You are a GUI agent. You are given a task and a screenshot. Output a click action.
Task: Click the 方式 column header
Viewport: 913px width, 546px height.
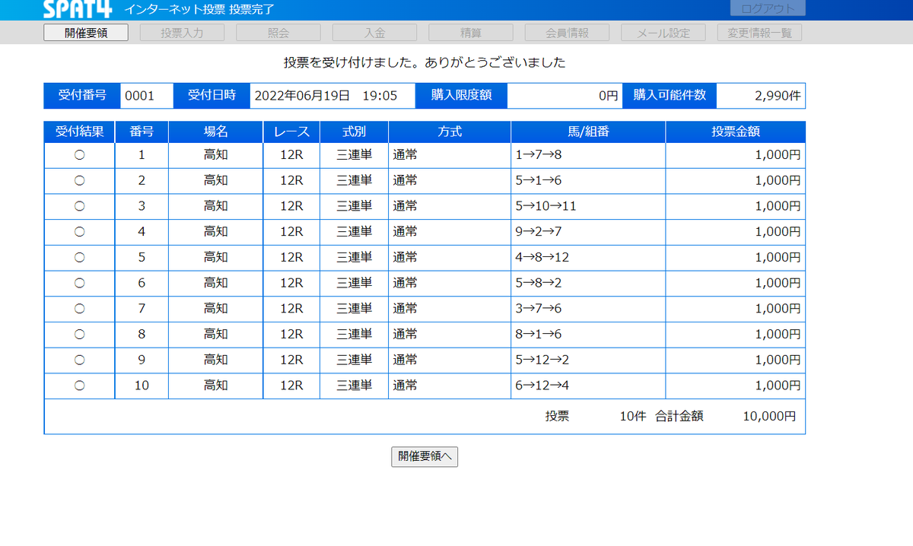[x=450, y=132]
